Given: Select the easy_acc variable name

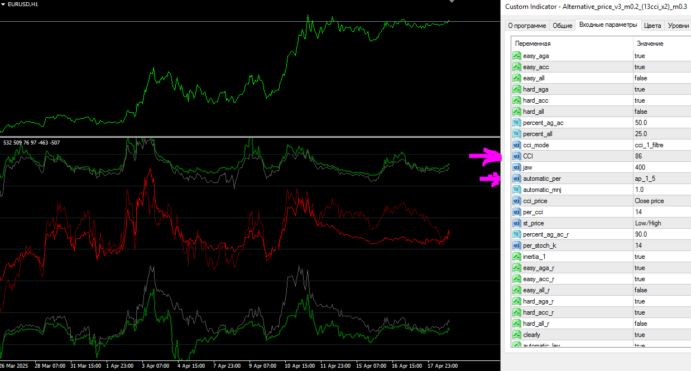Looking at the screenshot, I should pos(536,67).
